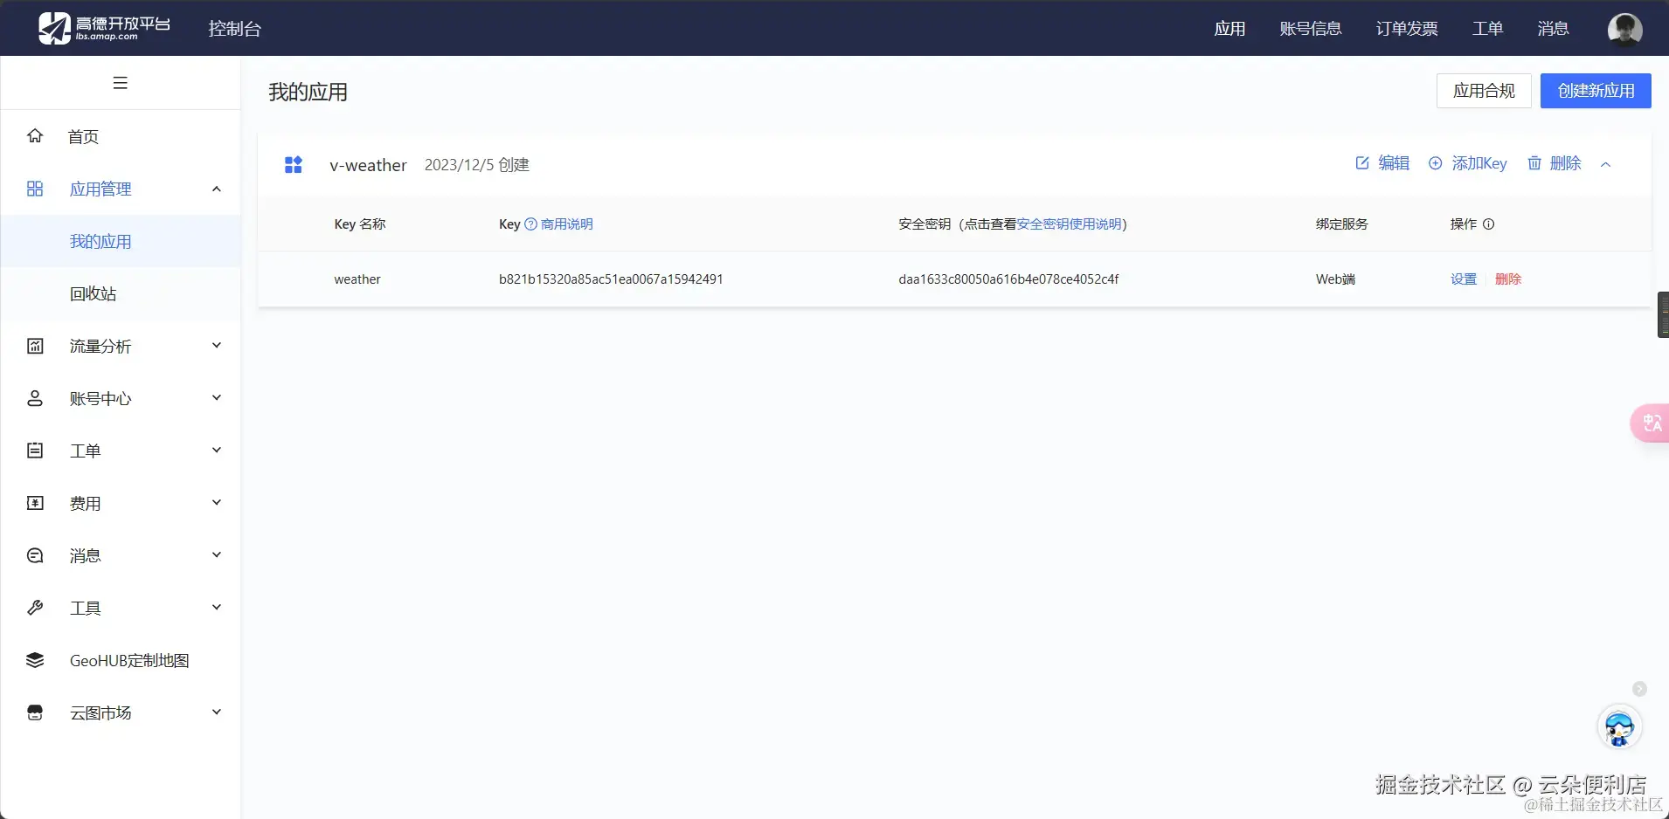The height and width of the screenshot is (819, 1669).
Task: Open 订单发票 in the top navigation
Action: coord(1407,29)
